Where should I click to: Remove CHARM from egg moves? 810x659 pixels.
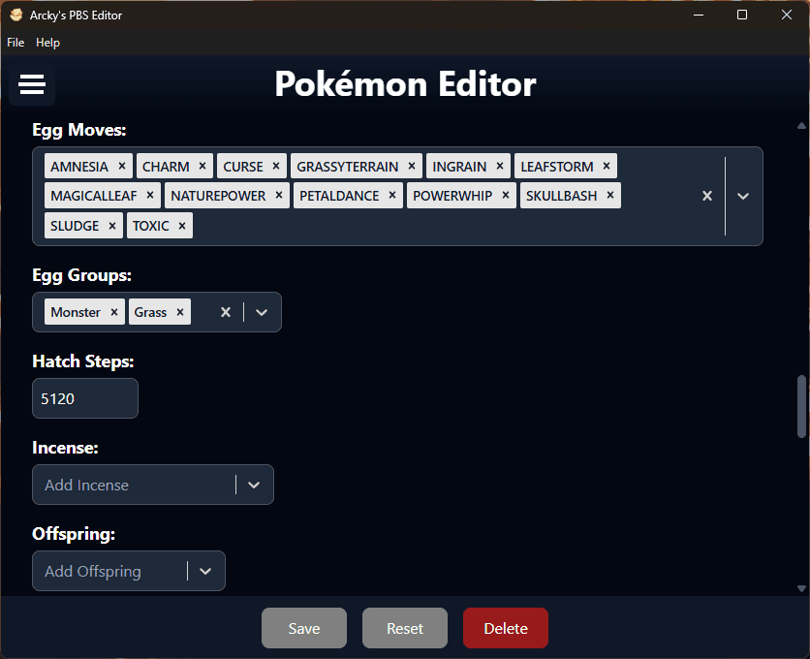[x=202, y=166]
